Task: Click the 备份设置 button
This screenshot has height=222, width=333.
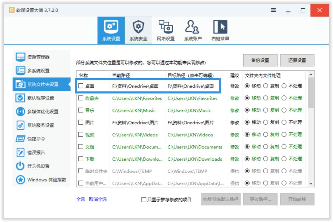Action: pyautogui.click(x=261, y=60)
